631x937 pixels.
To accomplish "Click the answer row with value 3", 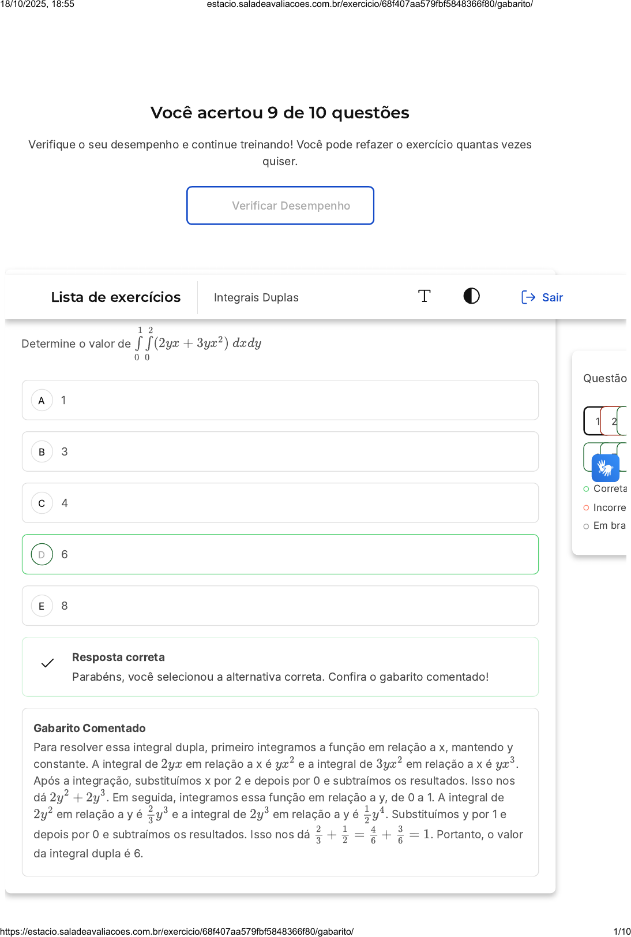I will pyautogui.click(x=280, y=451).
